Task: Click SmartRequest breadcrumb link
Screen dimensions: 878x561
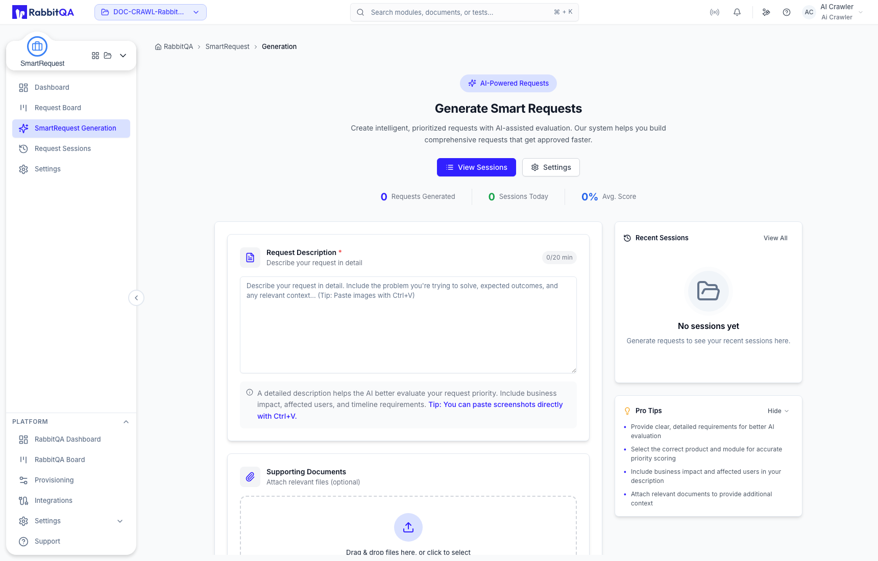Action: pyautogui.click(x=228, y=47)
